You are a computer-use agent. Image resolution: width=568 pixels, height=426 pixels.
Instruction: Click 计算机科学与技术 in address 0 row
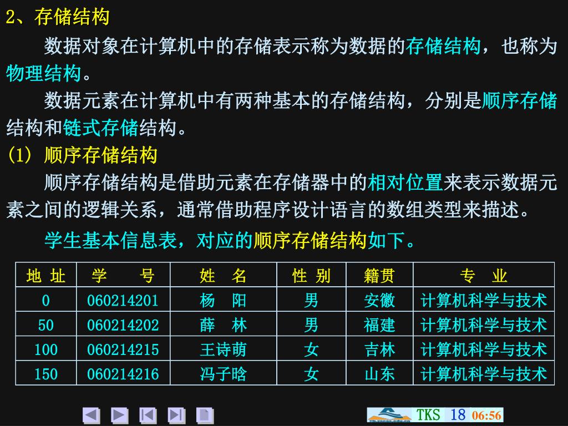pyautogui.click(x=484, y=300)
